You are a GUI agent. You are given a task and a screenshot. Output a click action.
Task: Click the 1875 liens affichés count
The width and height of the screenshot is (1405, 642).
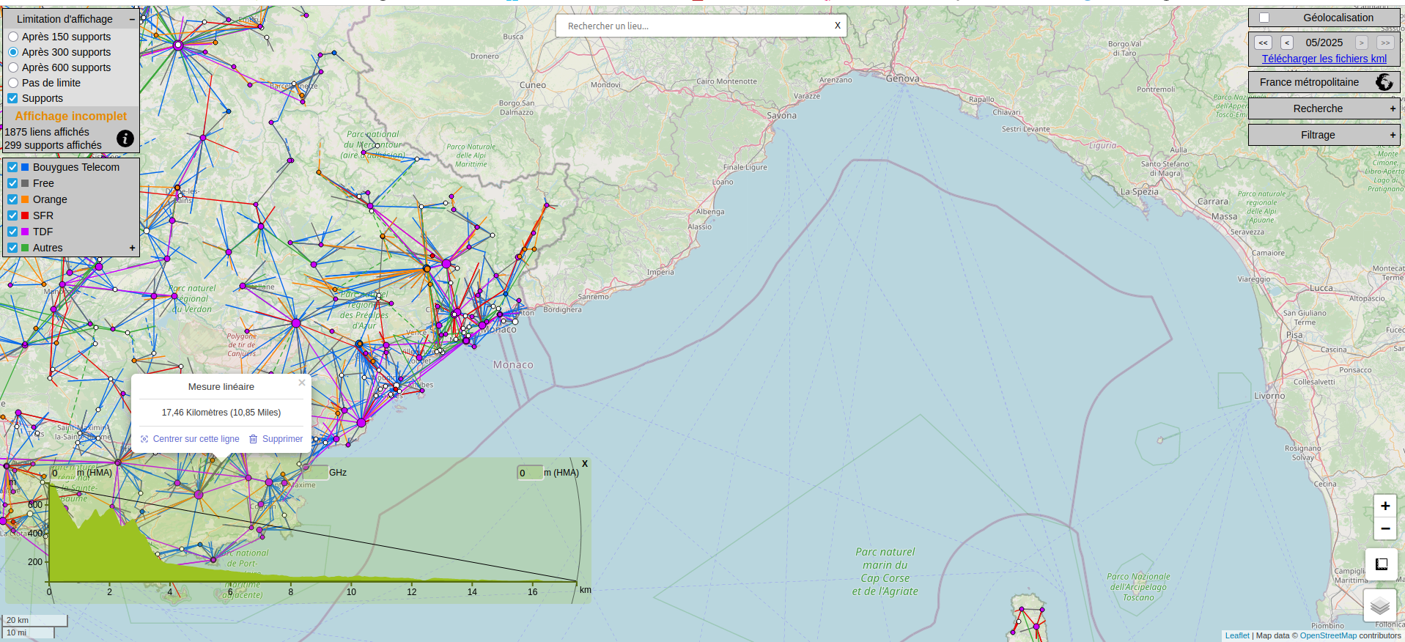point(47,132)
